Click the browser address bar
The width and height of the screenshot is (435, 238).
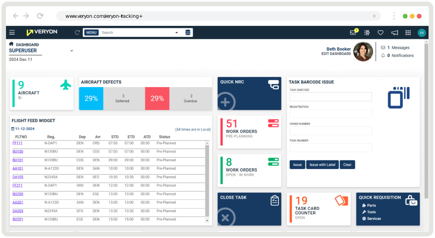[218, 16]
